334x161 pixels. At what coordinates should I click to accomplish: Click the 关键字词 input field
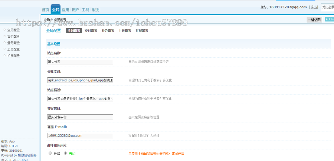coord(80,80)
